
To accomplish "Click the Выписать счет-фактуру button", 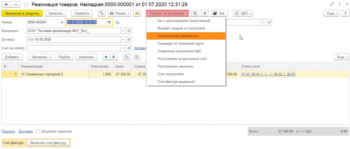I will 48,143.
